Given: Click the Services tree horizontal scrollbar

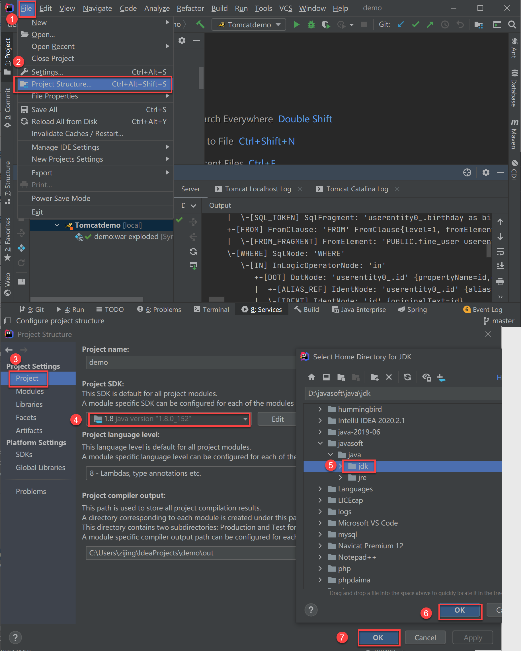Looking at the screenshot, I should pos(87,299).
